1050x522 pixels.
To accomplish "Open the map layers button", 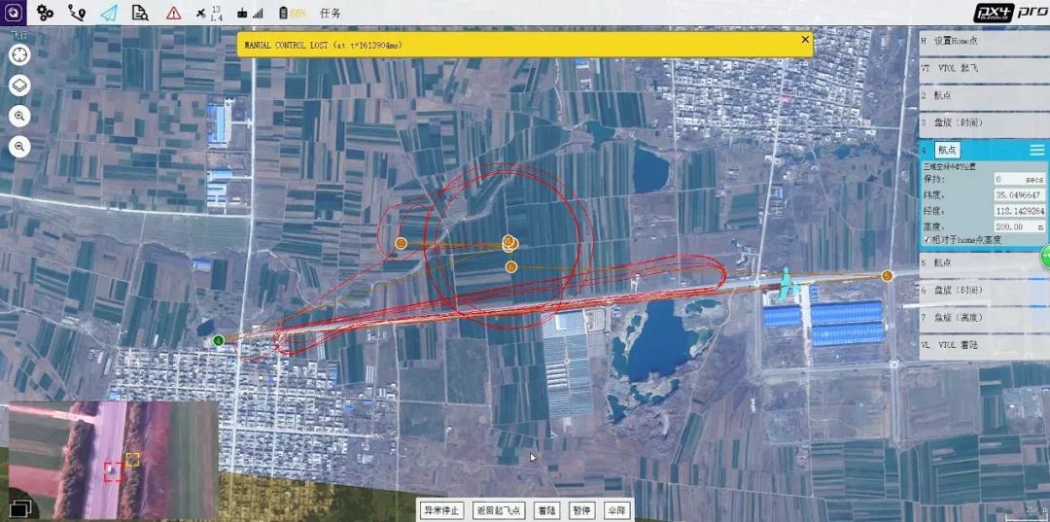I will pyautogui.click(x=19, y=86).
